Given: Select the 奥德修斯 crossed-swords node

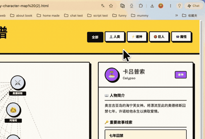Looking at the screenshot, I should (x=18, y=83).
